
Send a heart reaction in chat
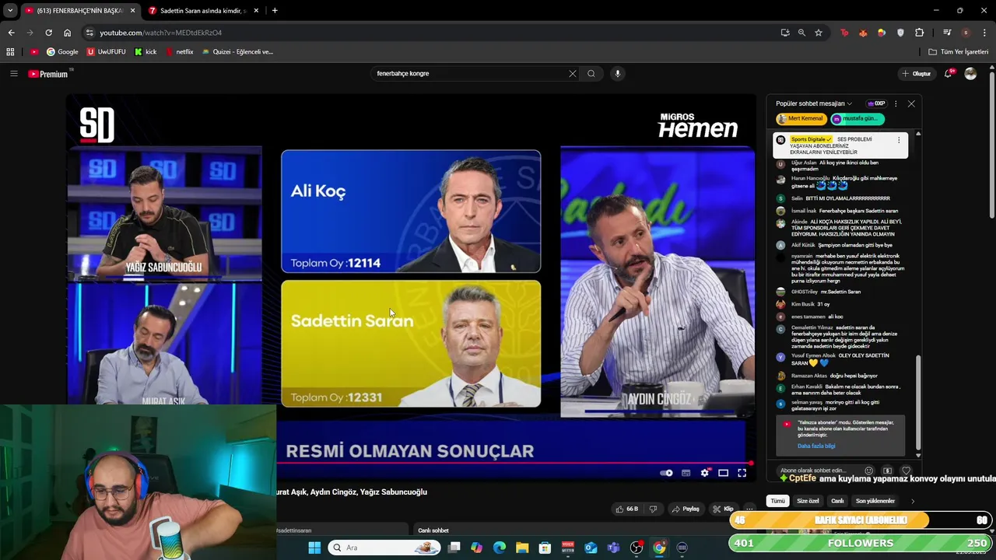pos(906,471)
